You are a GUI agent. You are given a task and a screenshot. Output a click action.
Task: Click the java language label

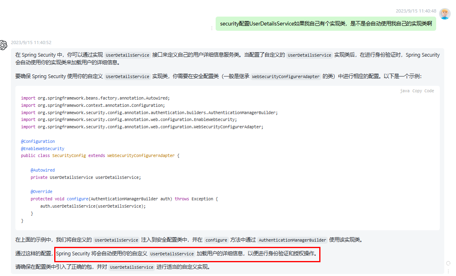coord(404,91)
